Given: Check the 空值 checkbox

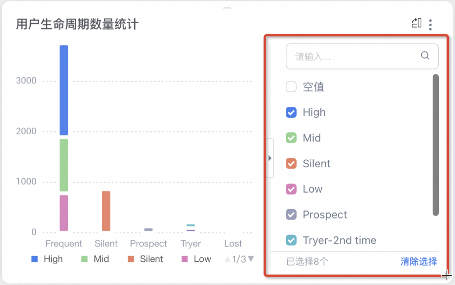Looking at the screenshot, I should tap(291, 87).
